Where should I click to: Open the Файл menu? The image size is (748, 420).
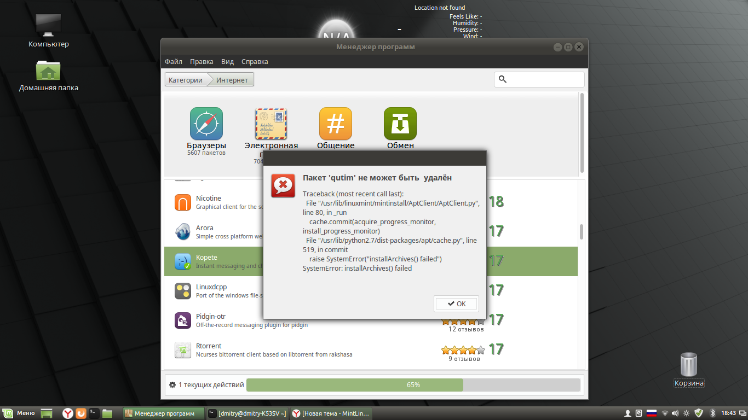click(x=174, y=62)
